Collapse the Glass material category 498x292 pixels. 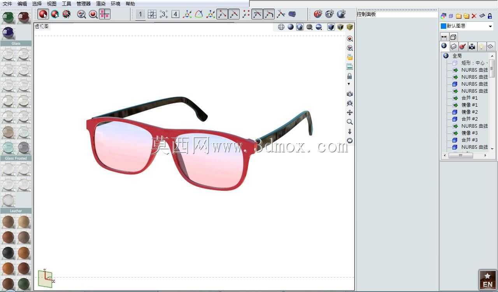[16, 43]
